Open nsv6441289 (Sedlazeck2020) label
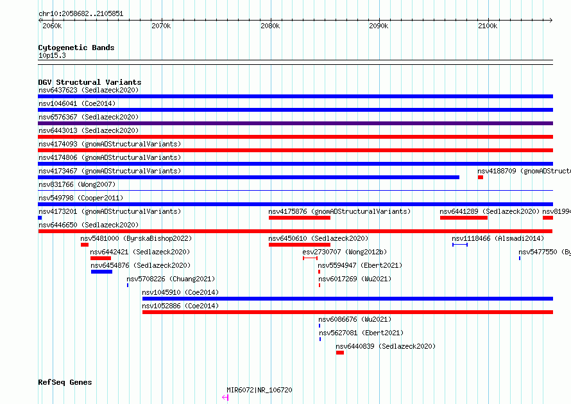This screenshot has width=571, height=404. point(490,211)
